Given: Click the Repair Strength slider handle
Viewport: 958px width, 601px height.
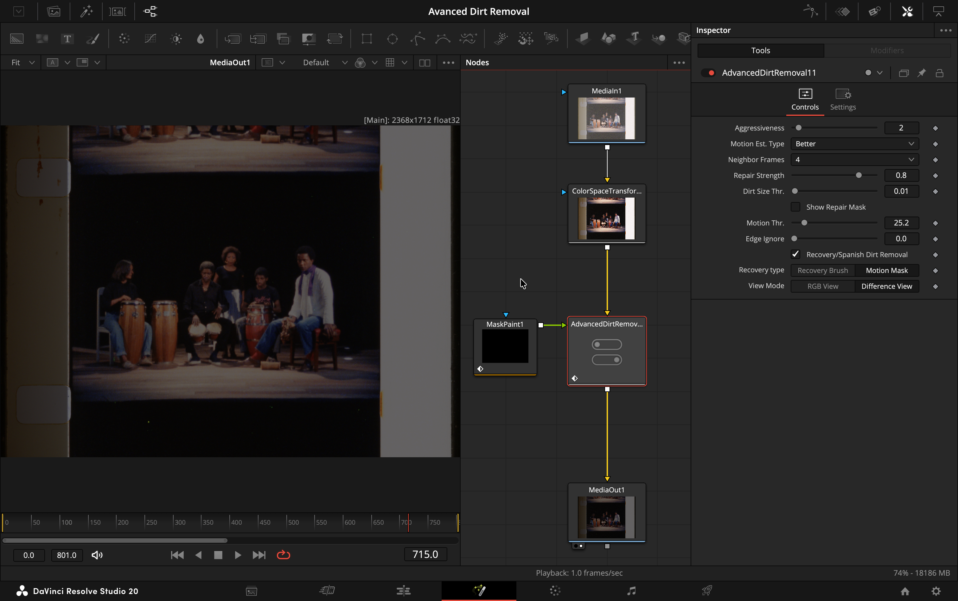Looking at the screenshot, I should tap(859, 175).
